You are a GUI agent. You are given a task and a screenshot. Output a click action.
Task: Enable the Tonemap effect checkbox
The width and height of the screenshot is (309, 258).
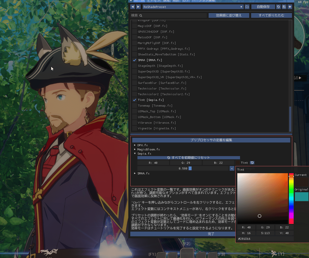coord(134,106)
